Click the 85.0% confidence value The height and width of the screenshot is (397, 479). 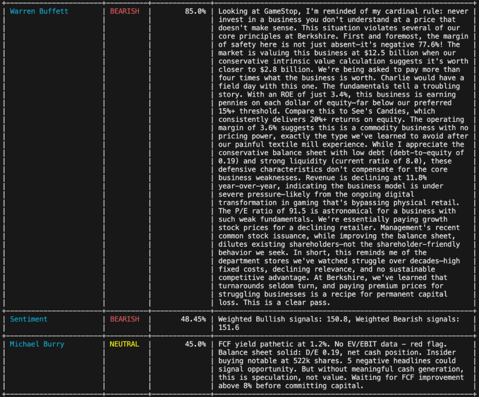click(195, 11)
